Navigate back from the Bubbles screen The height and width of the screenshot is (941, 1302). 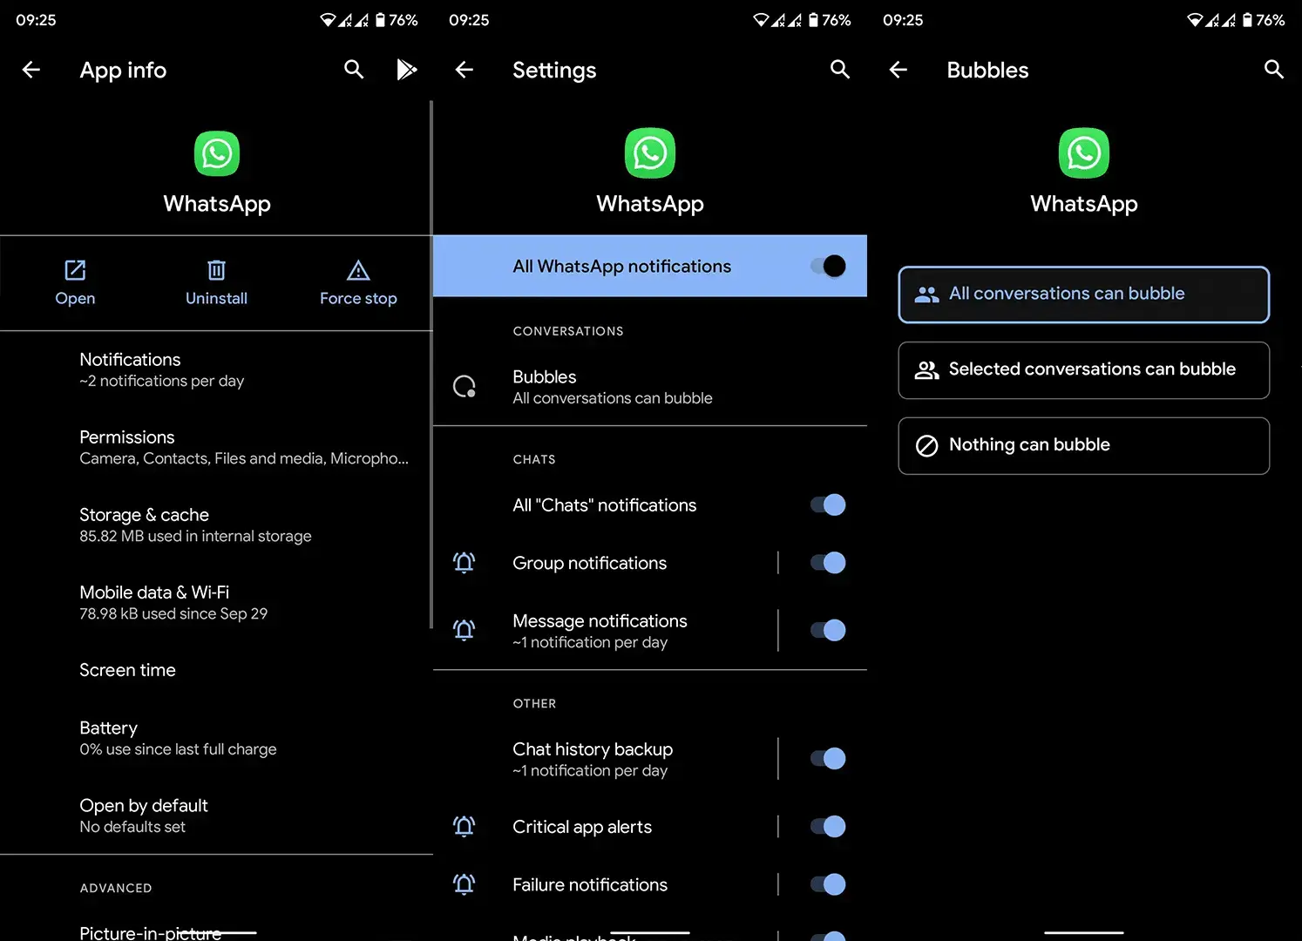pyautogui.click(x=898, y=70)
